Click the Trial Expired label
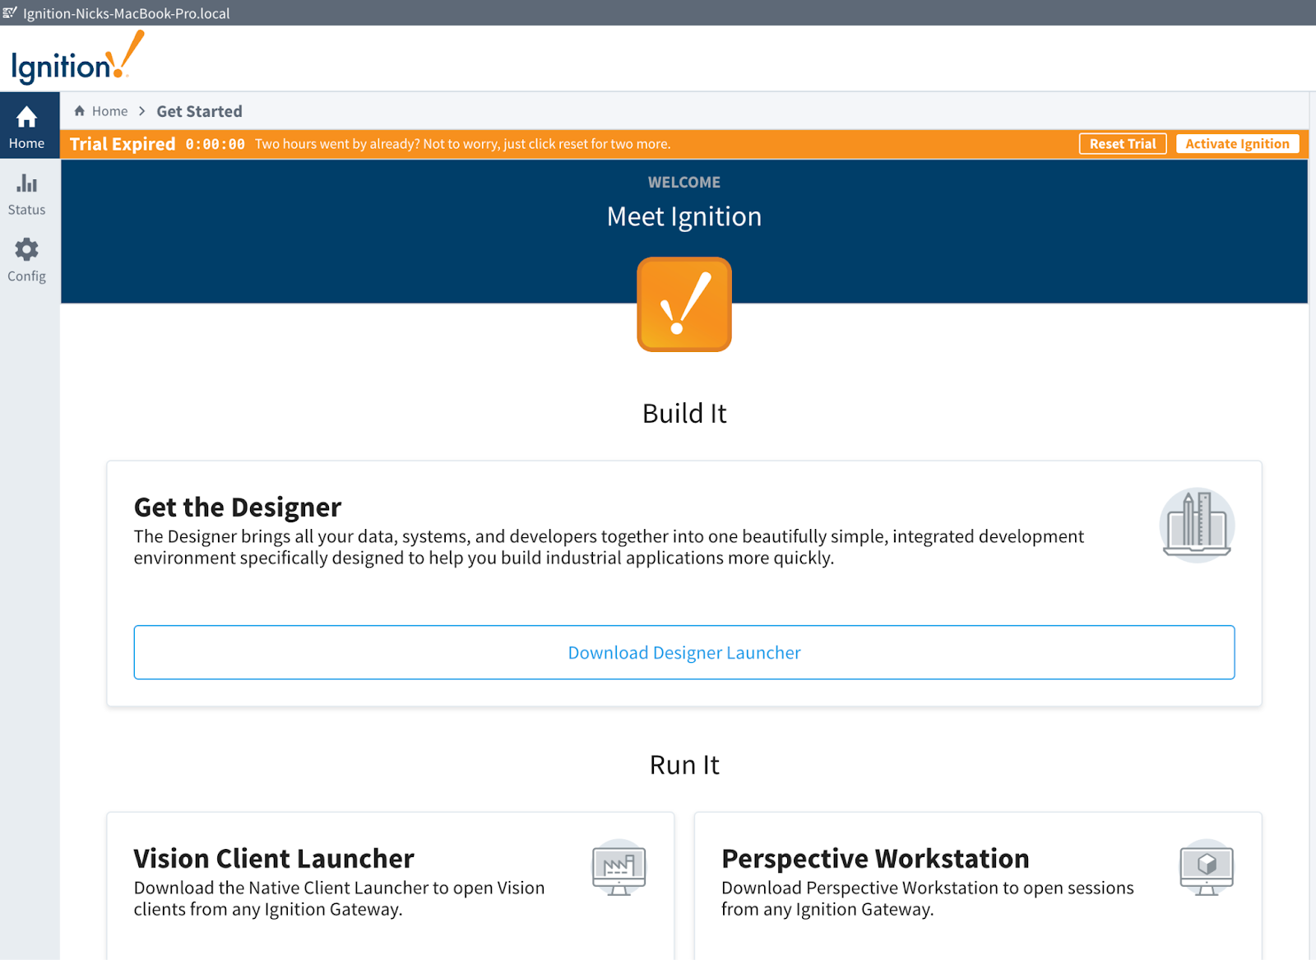Viewport: 1316px width, 960px height. click(123, 144)
